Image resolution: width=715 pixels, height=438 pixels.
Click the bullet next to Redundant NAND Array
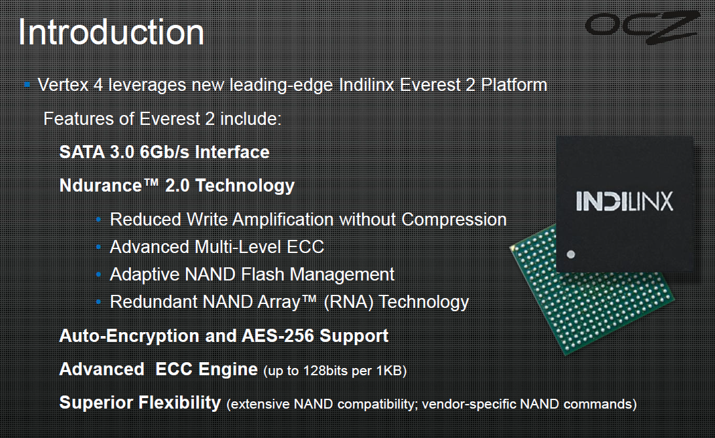pyautogui.click(x=98, y=302)
